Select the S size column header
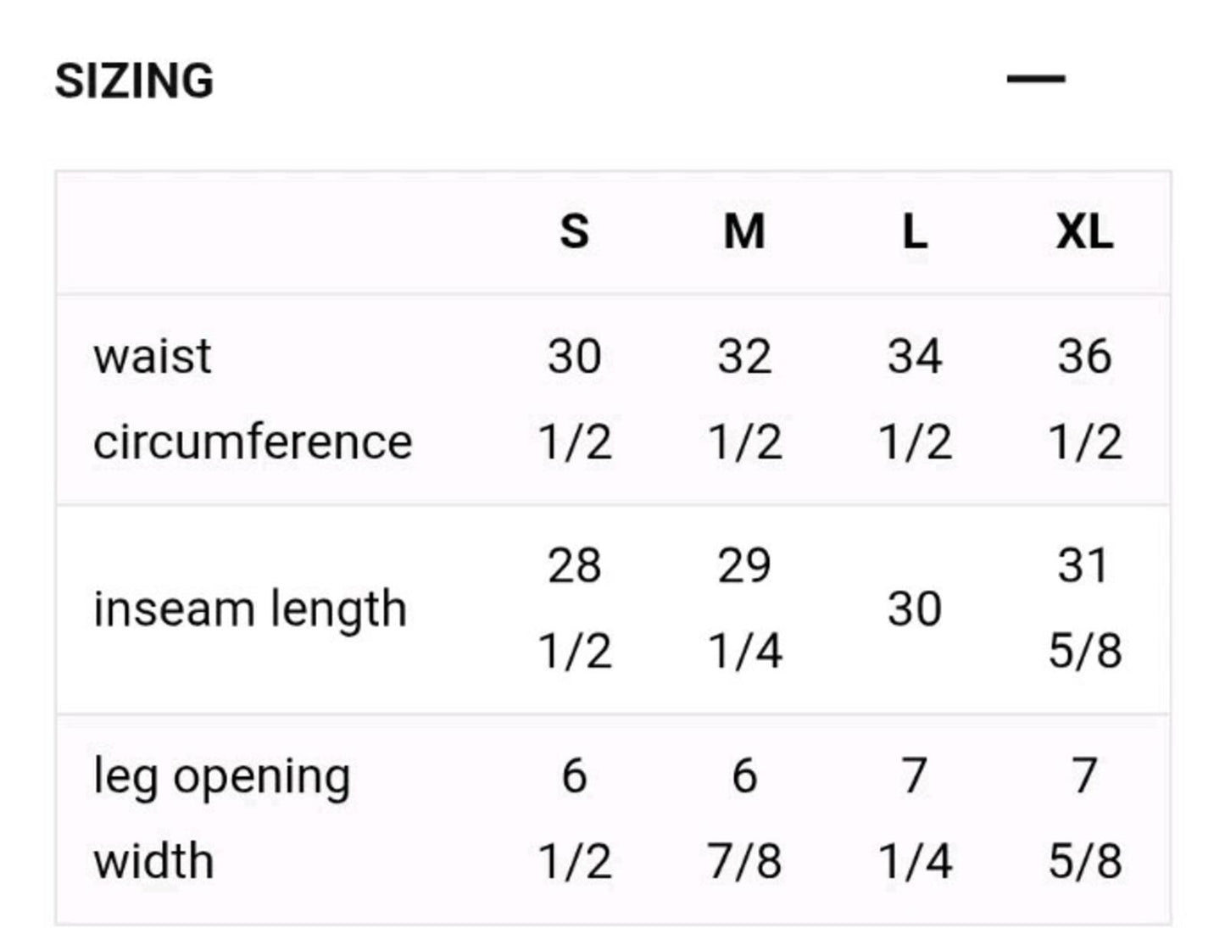Screen dimensions: 1225x928 point(574,231)
